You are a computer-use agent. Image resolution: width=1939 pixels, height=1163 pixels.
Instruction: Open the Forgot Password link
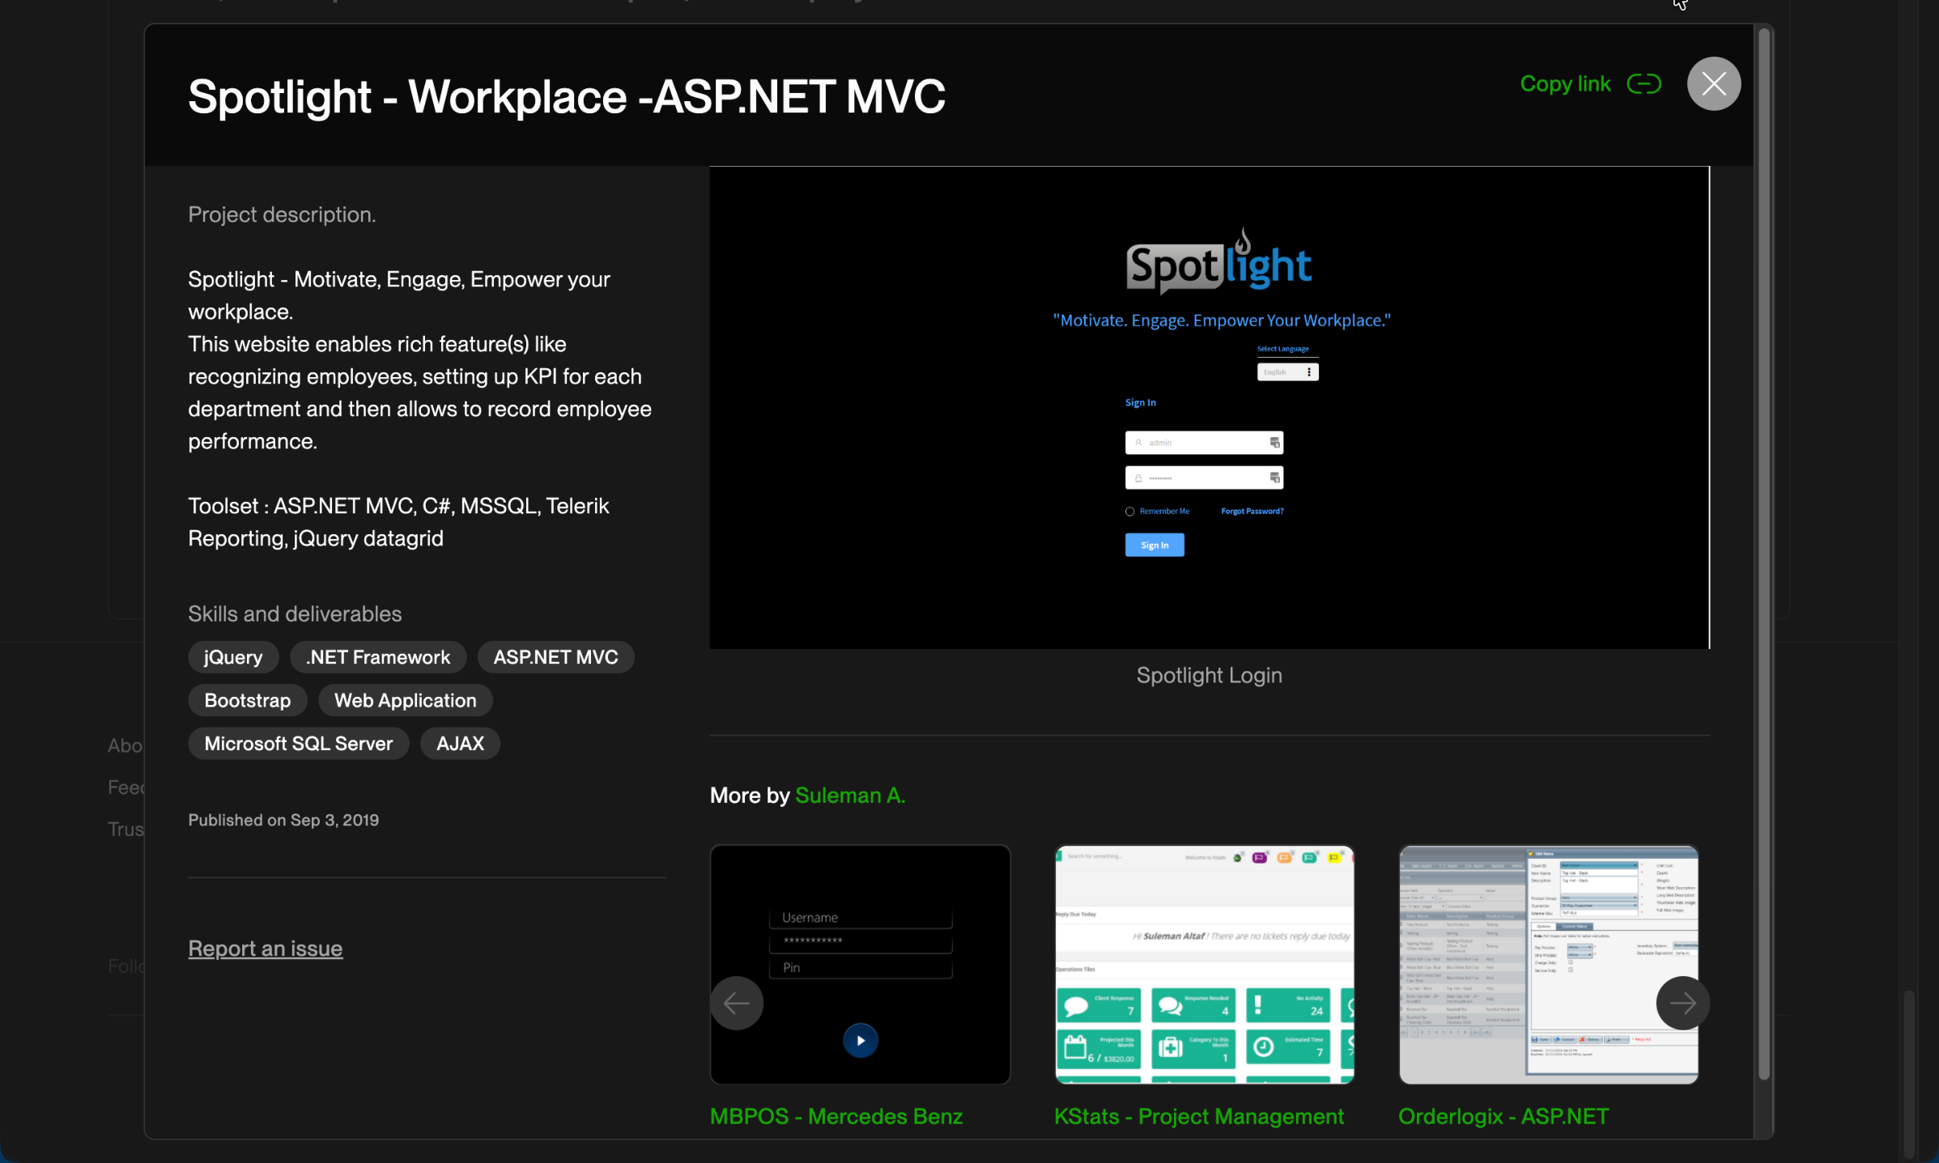(1252, 511)
